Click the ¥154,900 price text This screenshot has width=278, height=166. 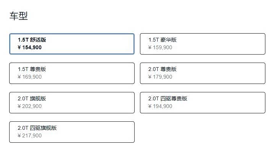(x=30, y=48)
